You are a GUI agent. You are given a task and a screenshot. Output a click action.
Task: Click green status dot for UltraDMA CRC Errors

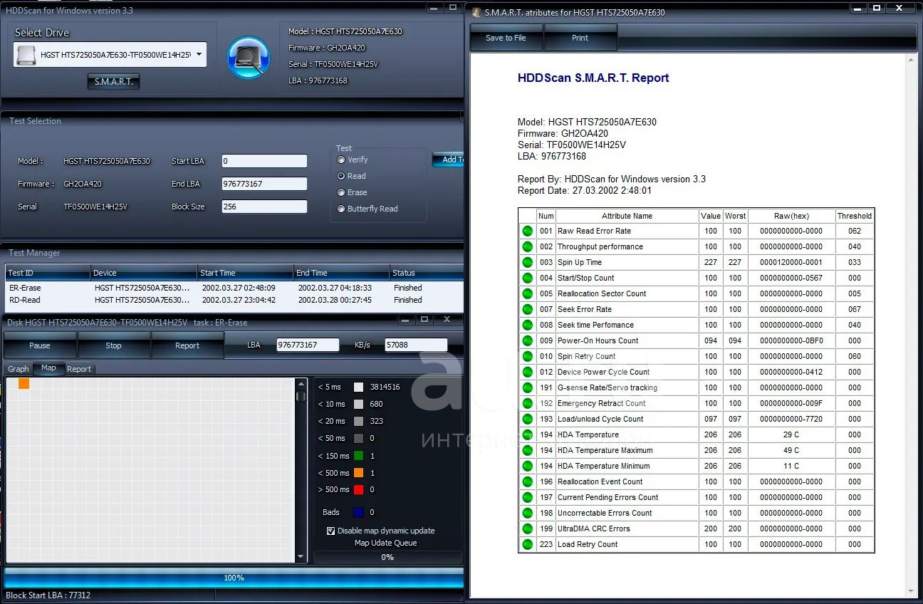pos(527,528)
